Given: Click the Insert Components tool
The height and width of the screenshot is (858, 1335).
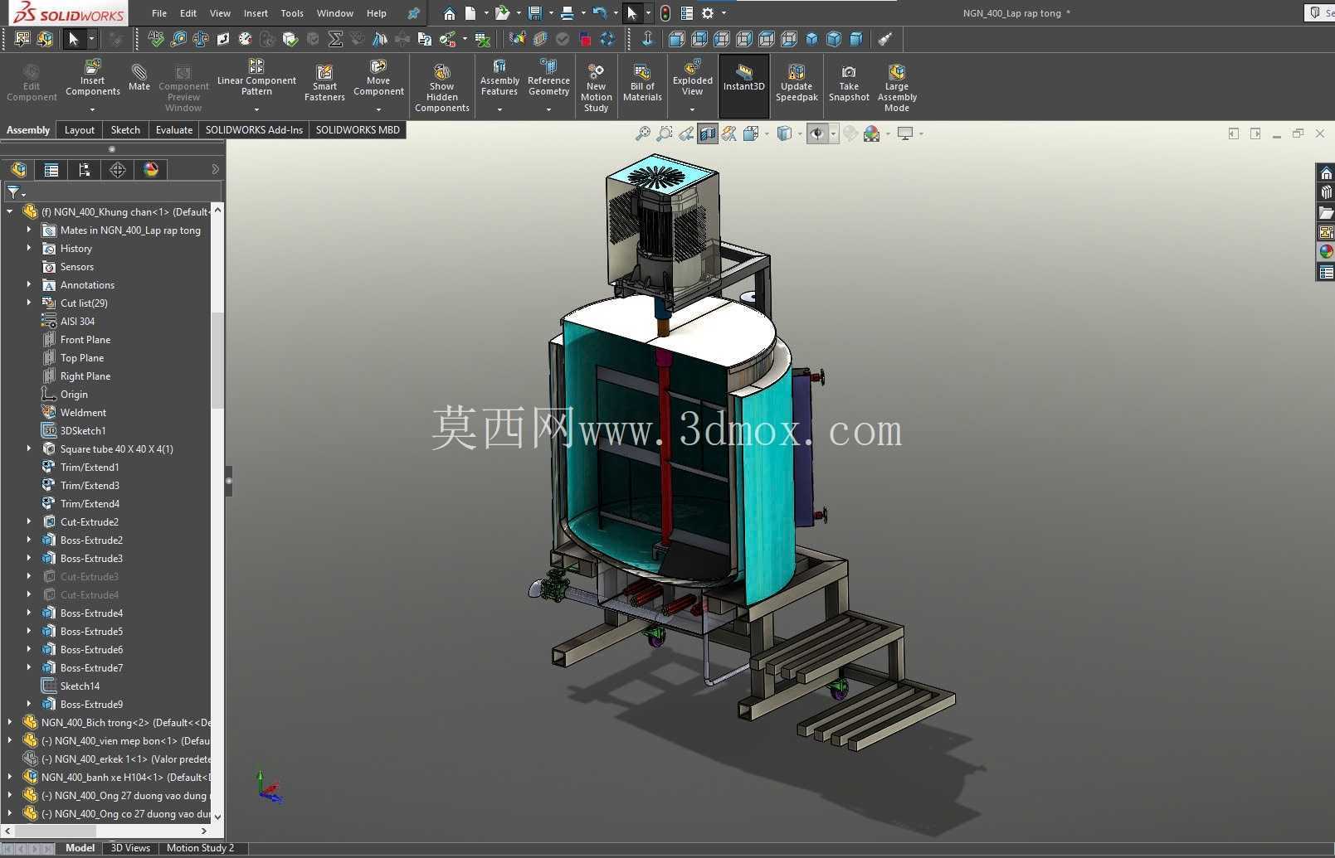Looking at the screenshot, I should 93,80.
